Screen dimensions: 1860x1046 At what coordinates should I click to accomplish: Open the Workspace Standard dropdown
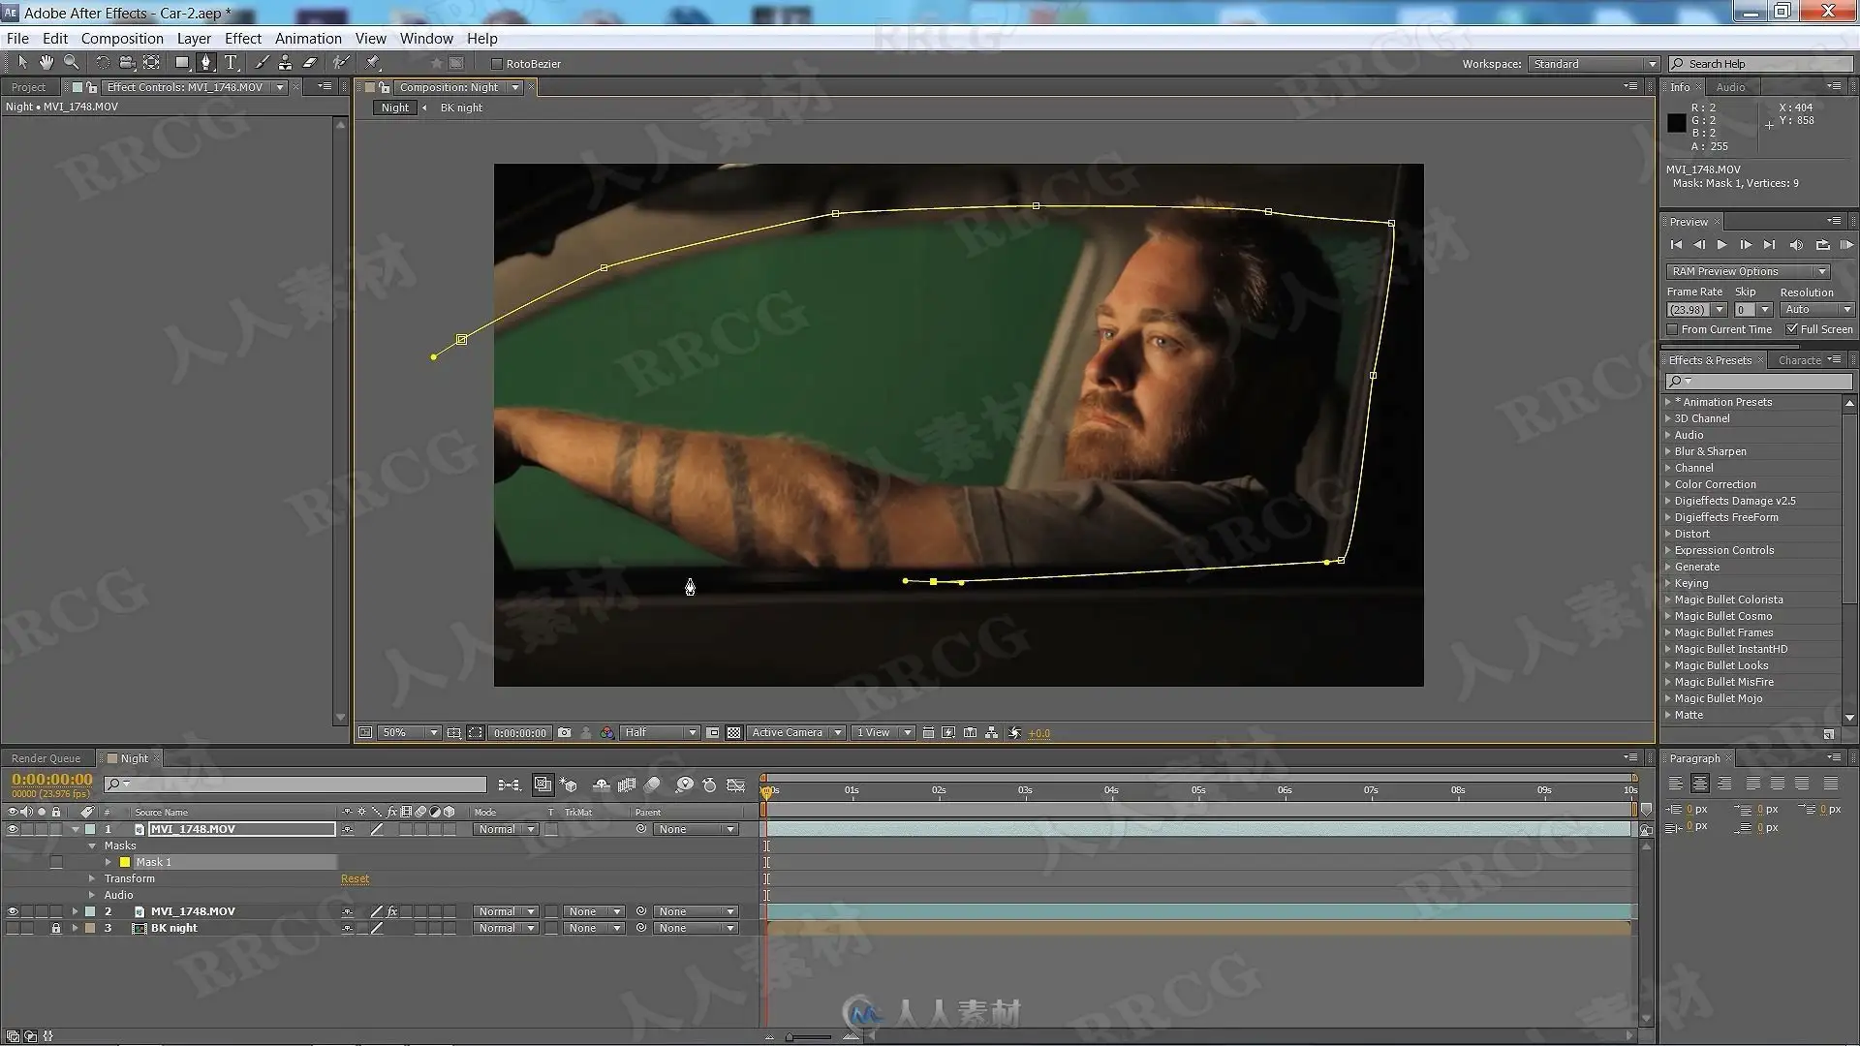[1594, 64]
